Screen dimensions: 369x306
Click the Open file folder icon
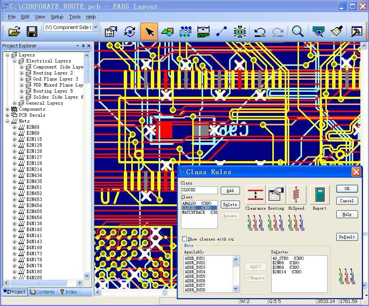(x=14, y=31)
